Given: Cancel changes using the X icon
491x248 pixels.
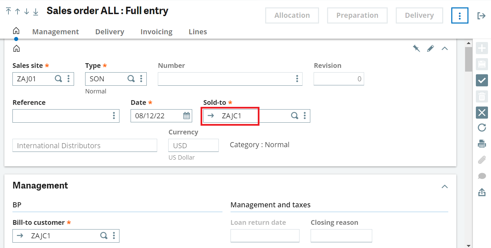Looking at the screenshot, I should [x=482, y=113].
